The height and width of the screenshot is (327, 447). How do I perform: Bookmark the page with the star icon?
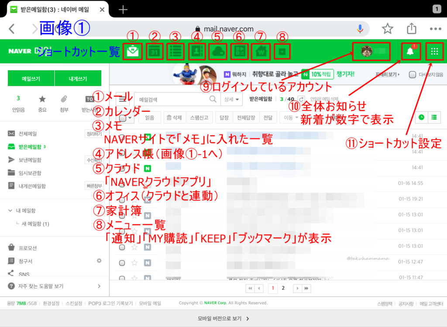click(x=388, y=28)
